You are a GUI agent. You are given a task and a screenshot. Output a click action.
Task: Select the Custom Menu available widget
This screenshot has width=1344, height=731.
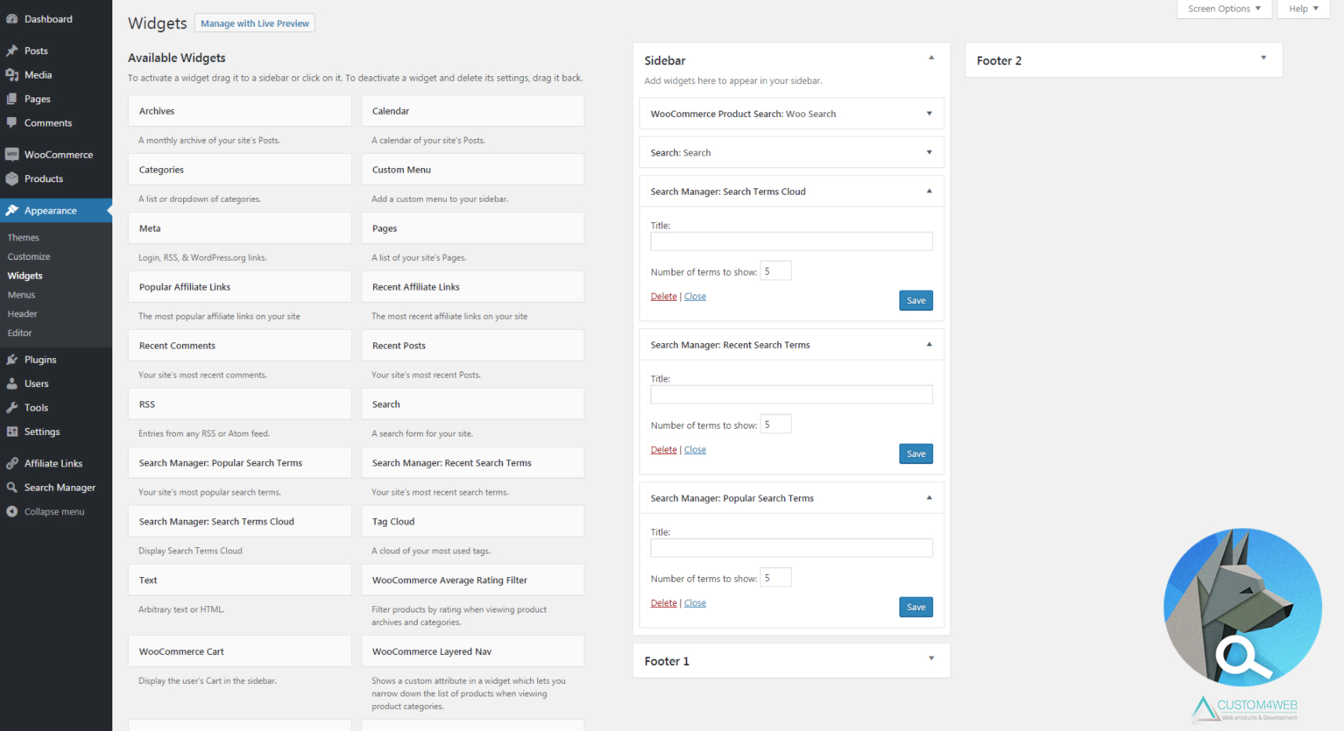472,170
